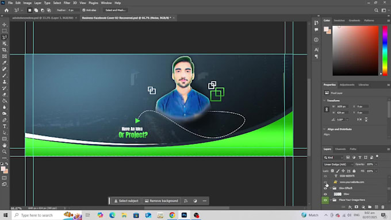
Task: Select the Zoom tool in toolbar
Action: (5, 152)
